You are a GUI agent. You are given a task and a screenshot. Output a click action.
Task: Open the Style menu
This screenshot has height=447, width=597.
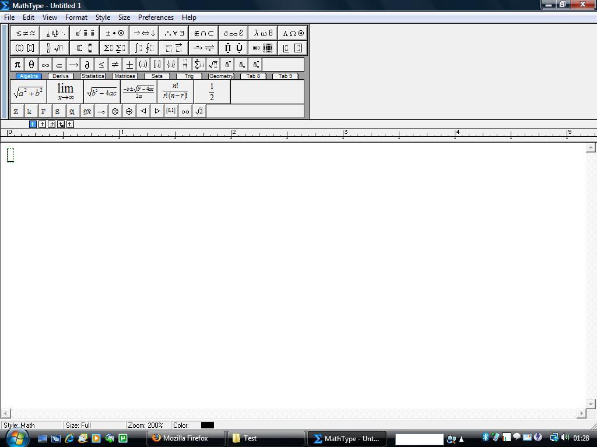[103, 17]
